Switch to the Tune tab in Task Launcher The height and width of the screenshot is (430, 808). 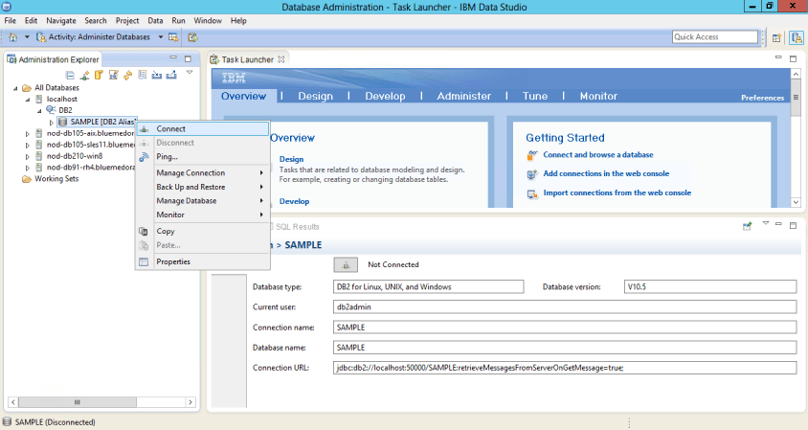click(x=535, y=96)
